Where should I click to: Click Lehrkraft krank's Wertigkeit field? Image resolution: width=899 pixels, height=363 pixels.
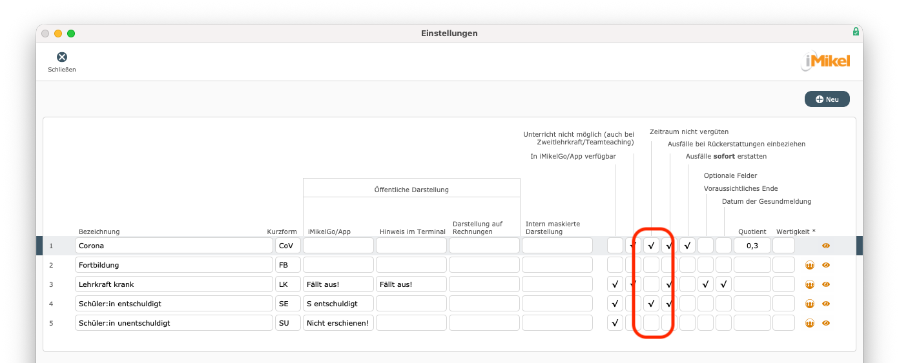click(784, 284)
